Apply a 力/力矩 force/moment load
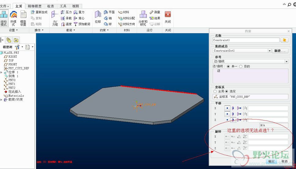 coord(55,18)
